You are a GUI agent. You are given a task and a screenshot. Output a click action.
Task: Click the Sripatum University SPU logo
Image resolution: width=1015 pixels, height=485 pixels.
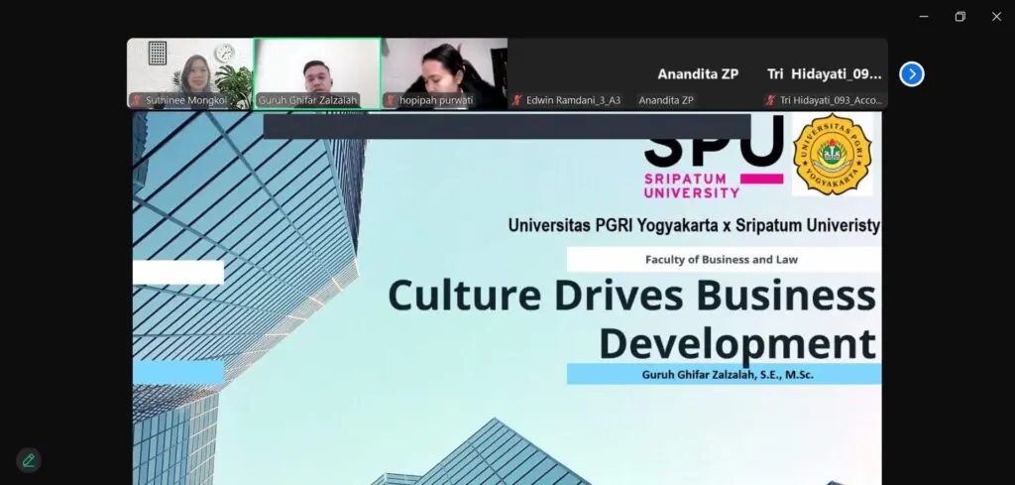click(x=714, y=160)
